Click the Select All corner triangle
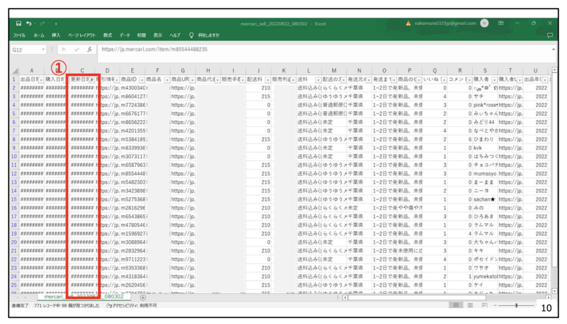The height and width of the screenshot is (324, 567). [x=15, y=71]
